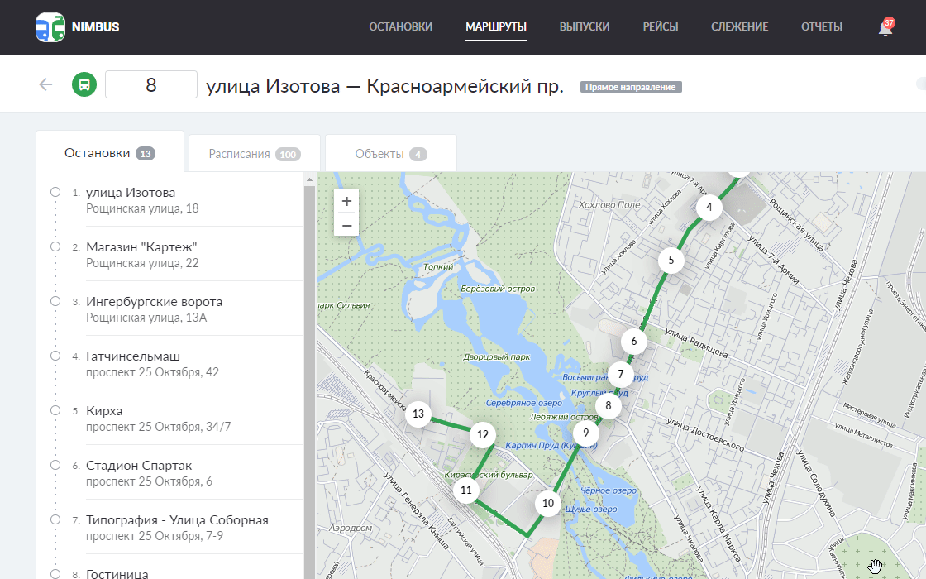Open stop Ингербургские ворота in the list

pyautogui.click(x=154, y=302)
